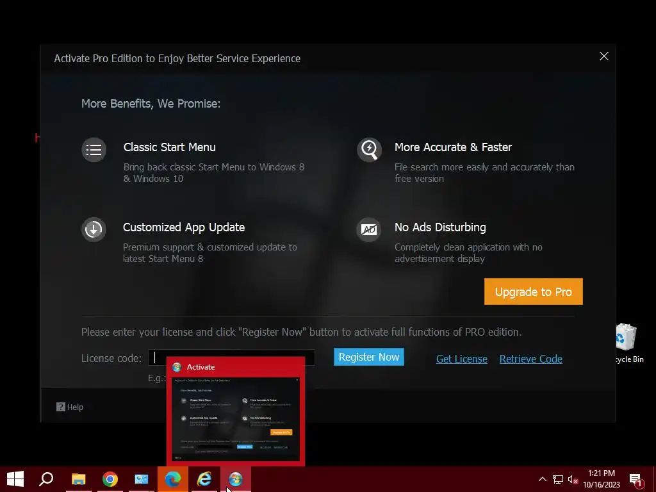This screenshot has height=492, width=656.
Task: Click the Upgrade to Pro button
Action: click(x=534, y=291)
